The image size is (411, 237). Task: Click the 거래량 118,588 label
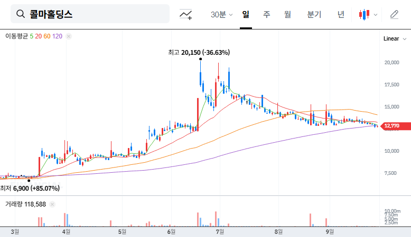[x=25, y=204]
